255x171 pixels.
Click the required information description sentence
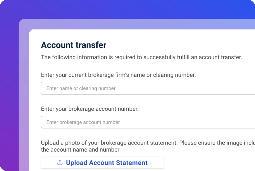tap(141, 57)
